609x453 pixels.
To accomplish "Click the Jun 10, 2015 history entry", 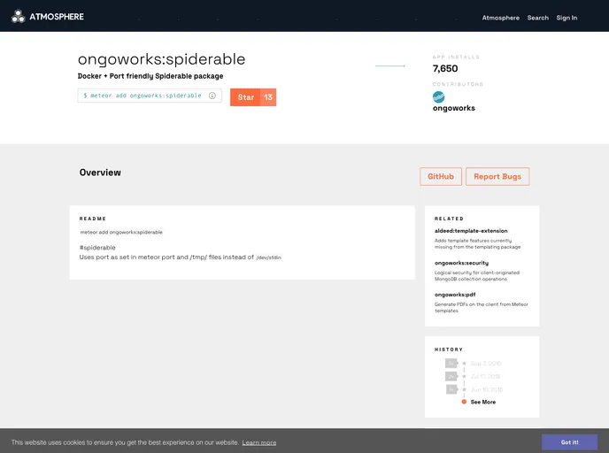I will tap(487, 389).
